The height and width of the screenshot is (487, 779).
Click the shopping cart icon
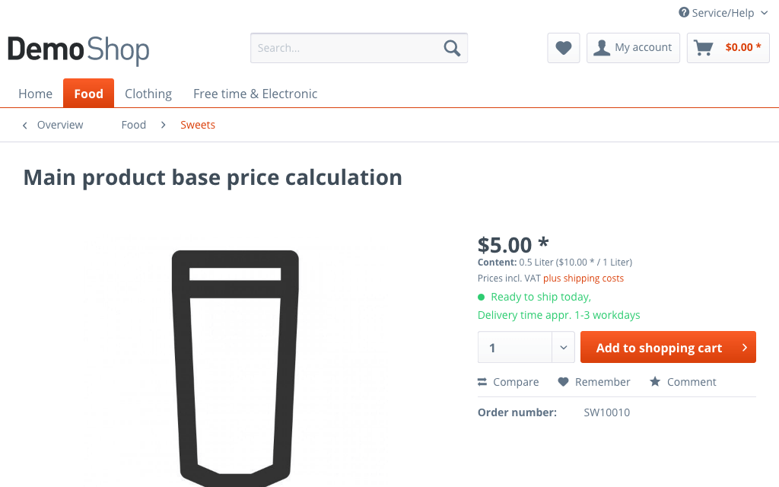tap(704, 48)
